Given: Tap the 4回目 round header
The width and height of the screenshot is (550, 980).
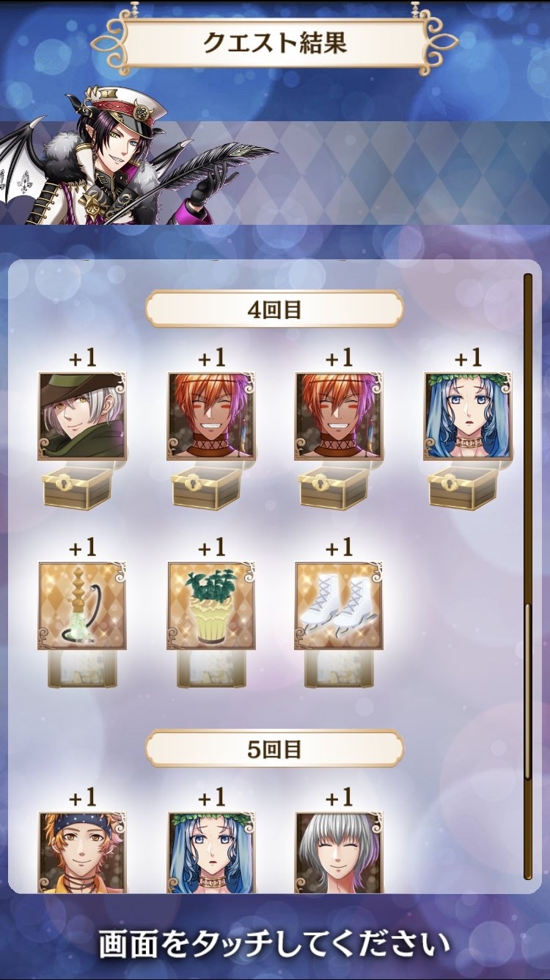Looking at the screenshot, I should (x=274, y=309).
